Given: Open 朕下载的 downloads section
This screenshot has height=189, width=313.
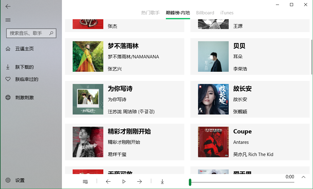Looking at the screenshot, I should (31, 67).
